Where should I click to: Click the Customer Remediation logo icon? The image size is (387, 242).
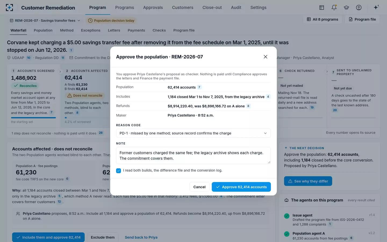click(x=9, y=8)
